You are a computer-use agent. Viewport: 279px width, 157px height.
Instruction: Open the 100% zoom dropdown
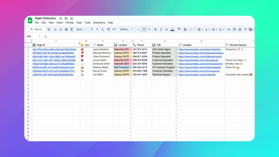(x=81, y=29)
